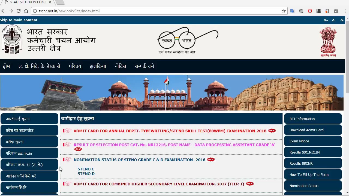349x196 pixels.
Task: Open a new browser tab
Action: 60,2
